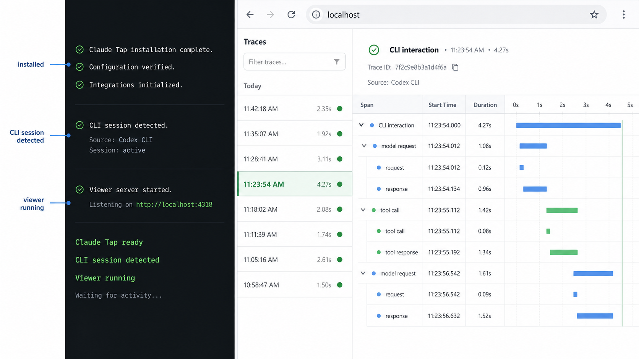Click the green success checkmark beside CLI interaction title
Screen dimensions: 639x359
[x=374, y=50]
